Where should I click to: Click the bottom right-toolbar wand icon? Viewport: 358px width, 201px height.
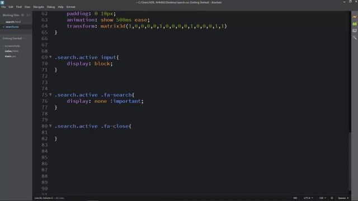pos(355,37)
